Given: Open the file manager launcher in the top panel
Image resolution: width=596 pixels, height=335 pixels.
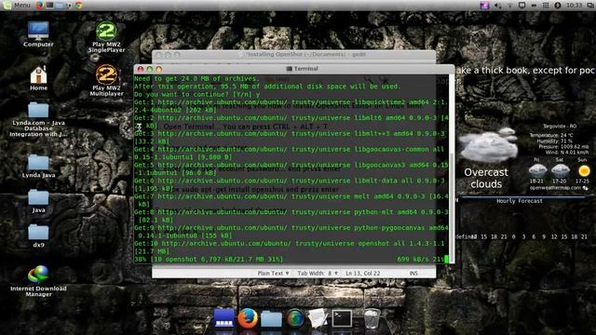Looking at the screenshot, I should [x=60, y=6].
